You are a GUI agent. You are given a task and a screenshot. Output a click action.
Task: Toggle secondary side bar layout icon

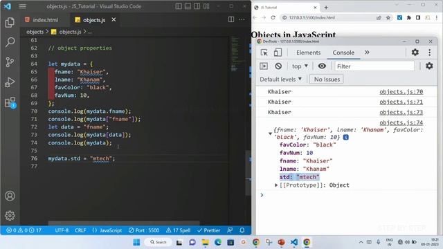click(197, 6)
